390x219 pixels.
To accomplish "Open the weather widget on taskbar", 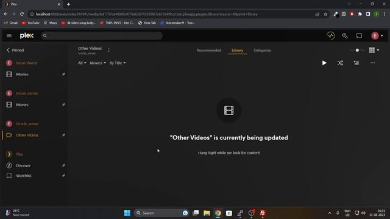I will [x=18, y=213].
